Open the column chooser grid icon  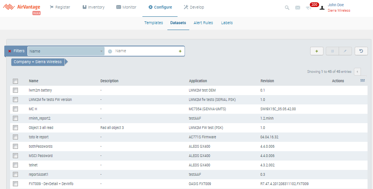(362, 81)
